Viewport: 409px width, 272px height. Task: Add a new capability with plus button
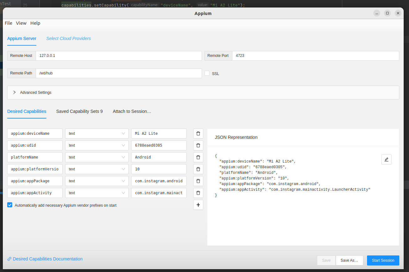[x=198, y=205]
